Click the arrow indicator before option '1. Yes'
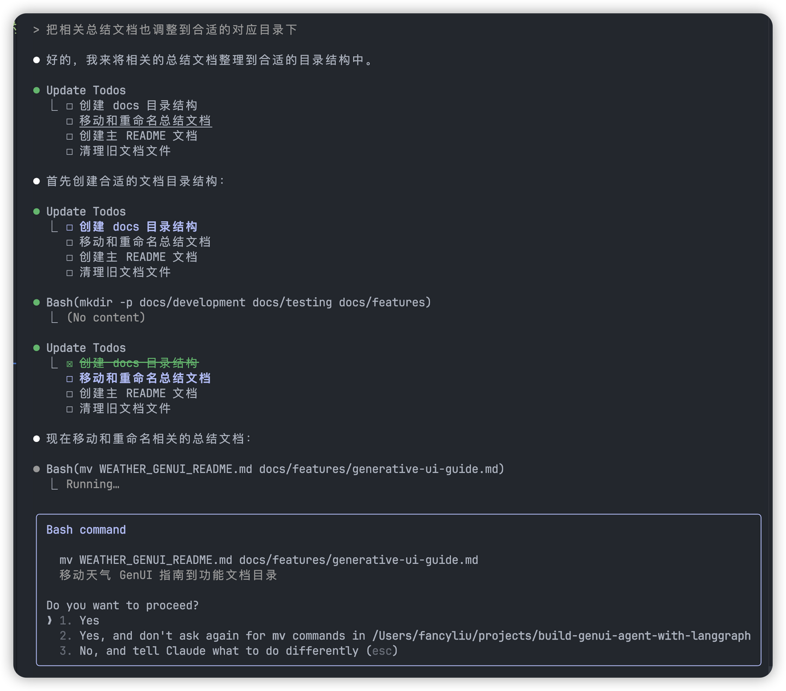 pos(49,620)
